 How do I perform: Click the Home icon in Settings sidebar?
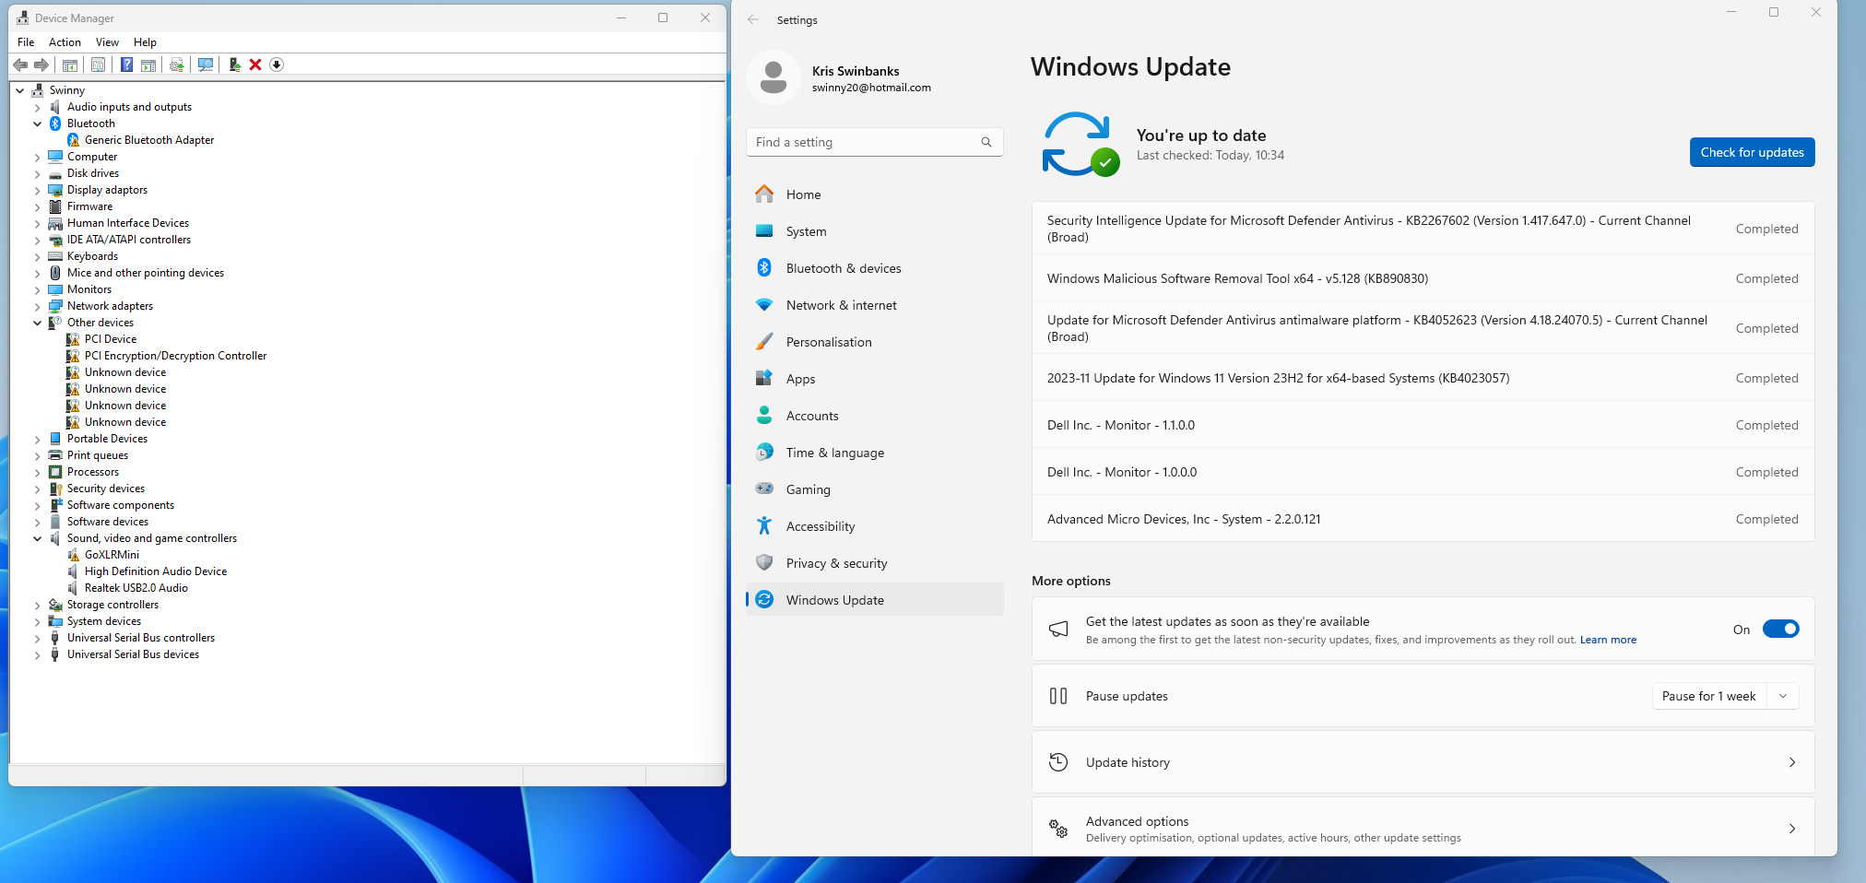point(764,194)
